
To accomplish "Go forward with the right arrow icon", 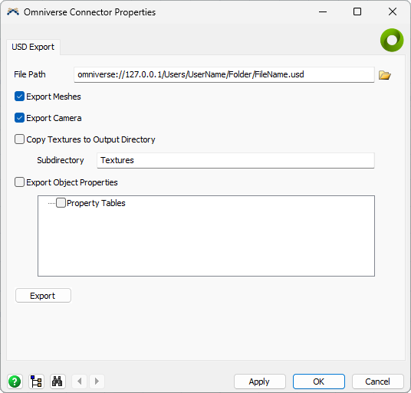I will [97, 382].
